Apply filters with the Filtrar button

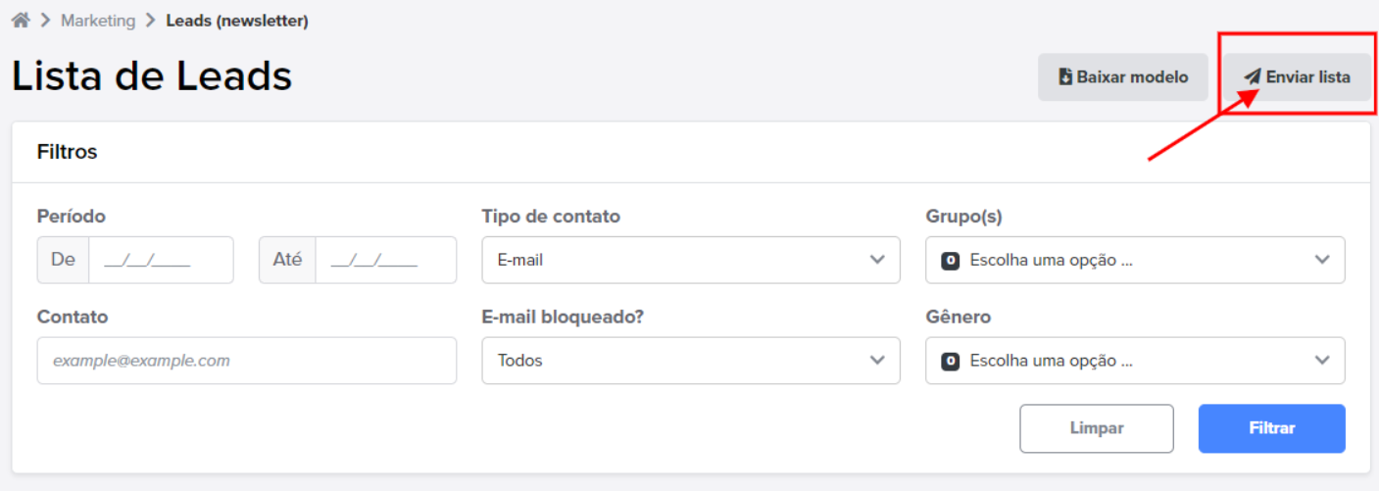click(x=1272, y=428)
